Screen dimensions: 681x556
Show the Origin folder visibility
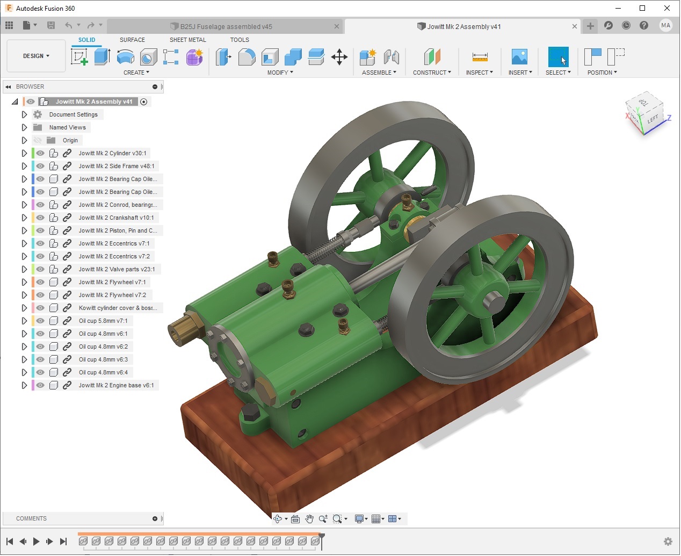[x=38, y=140]
